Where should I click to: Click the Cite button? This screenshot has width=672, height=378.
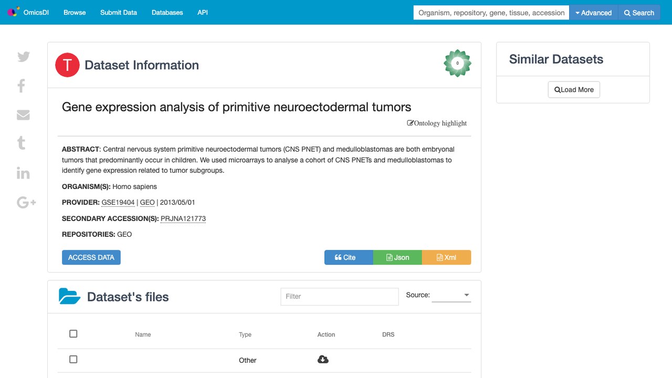pos(349,257)
